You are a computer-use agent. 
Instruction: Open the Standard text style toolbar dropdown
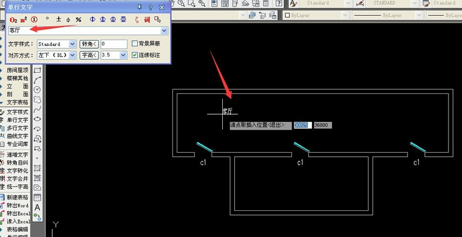348,3
